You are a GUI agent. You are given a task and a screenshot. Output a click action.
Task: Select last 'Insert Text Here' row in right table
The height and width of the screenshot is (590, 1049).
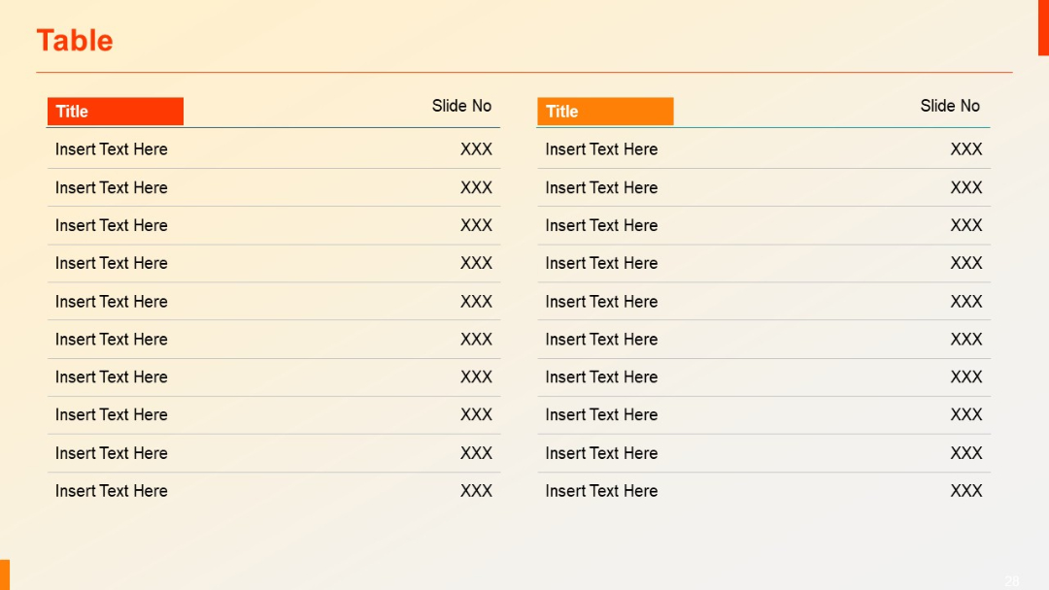pyautogui.click(x=763, y=491)
